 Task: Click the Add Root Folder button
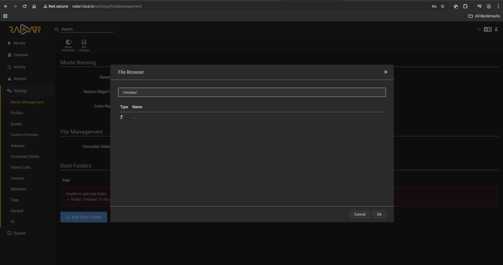point(84,217)
